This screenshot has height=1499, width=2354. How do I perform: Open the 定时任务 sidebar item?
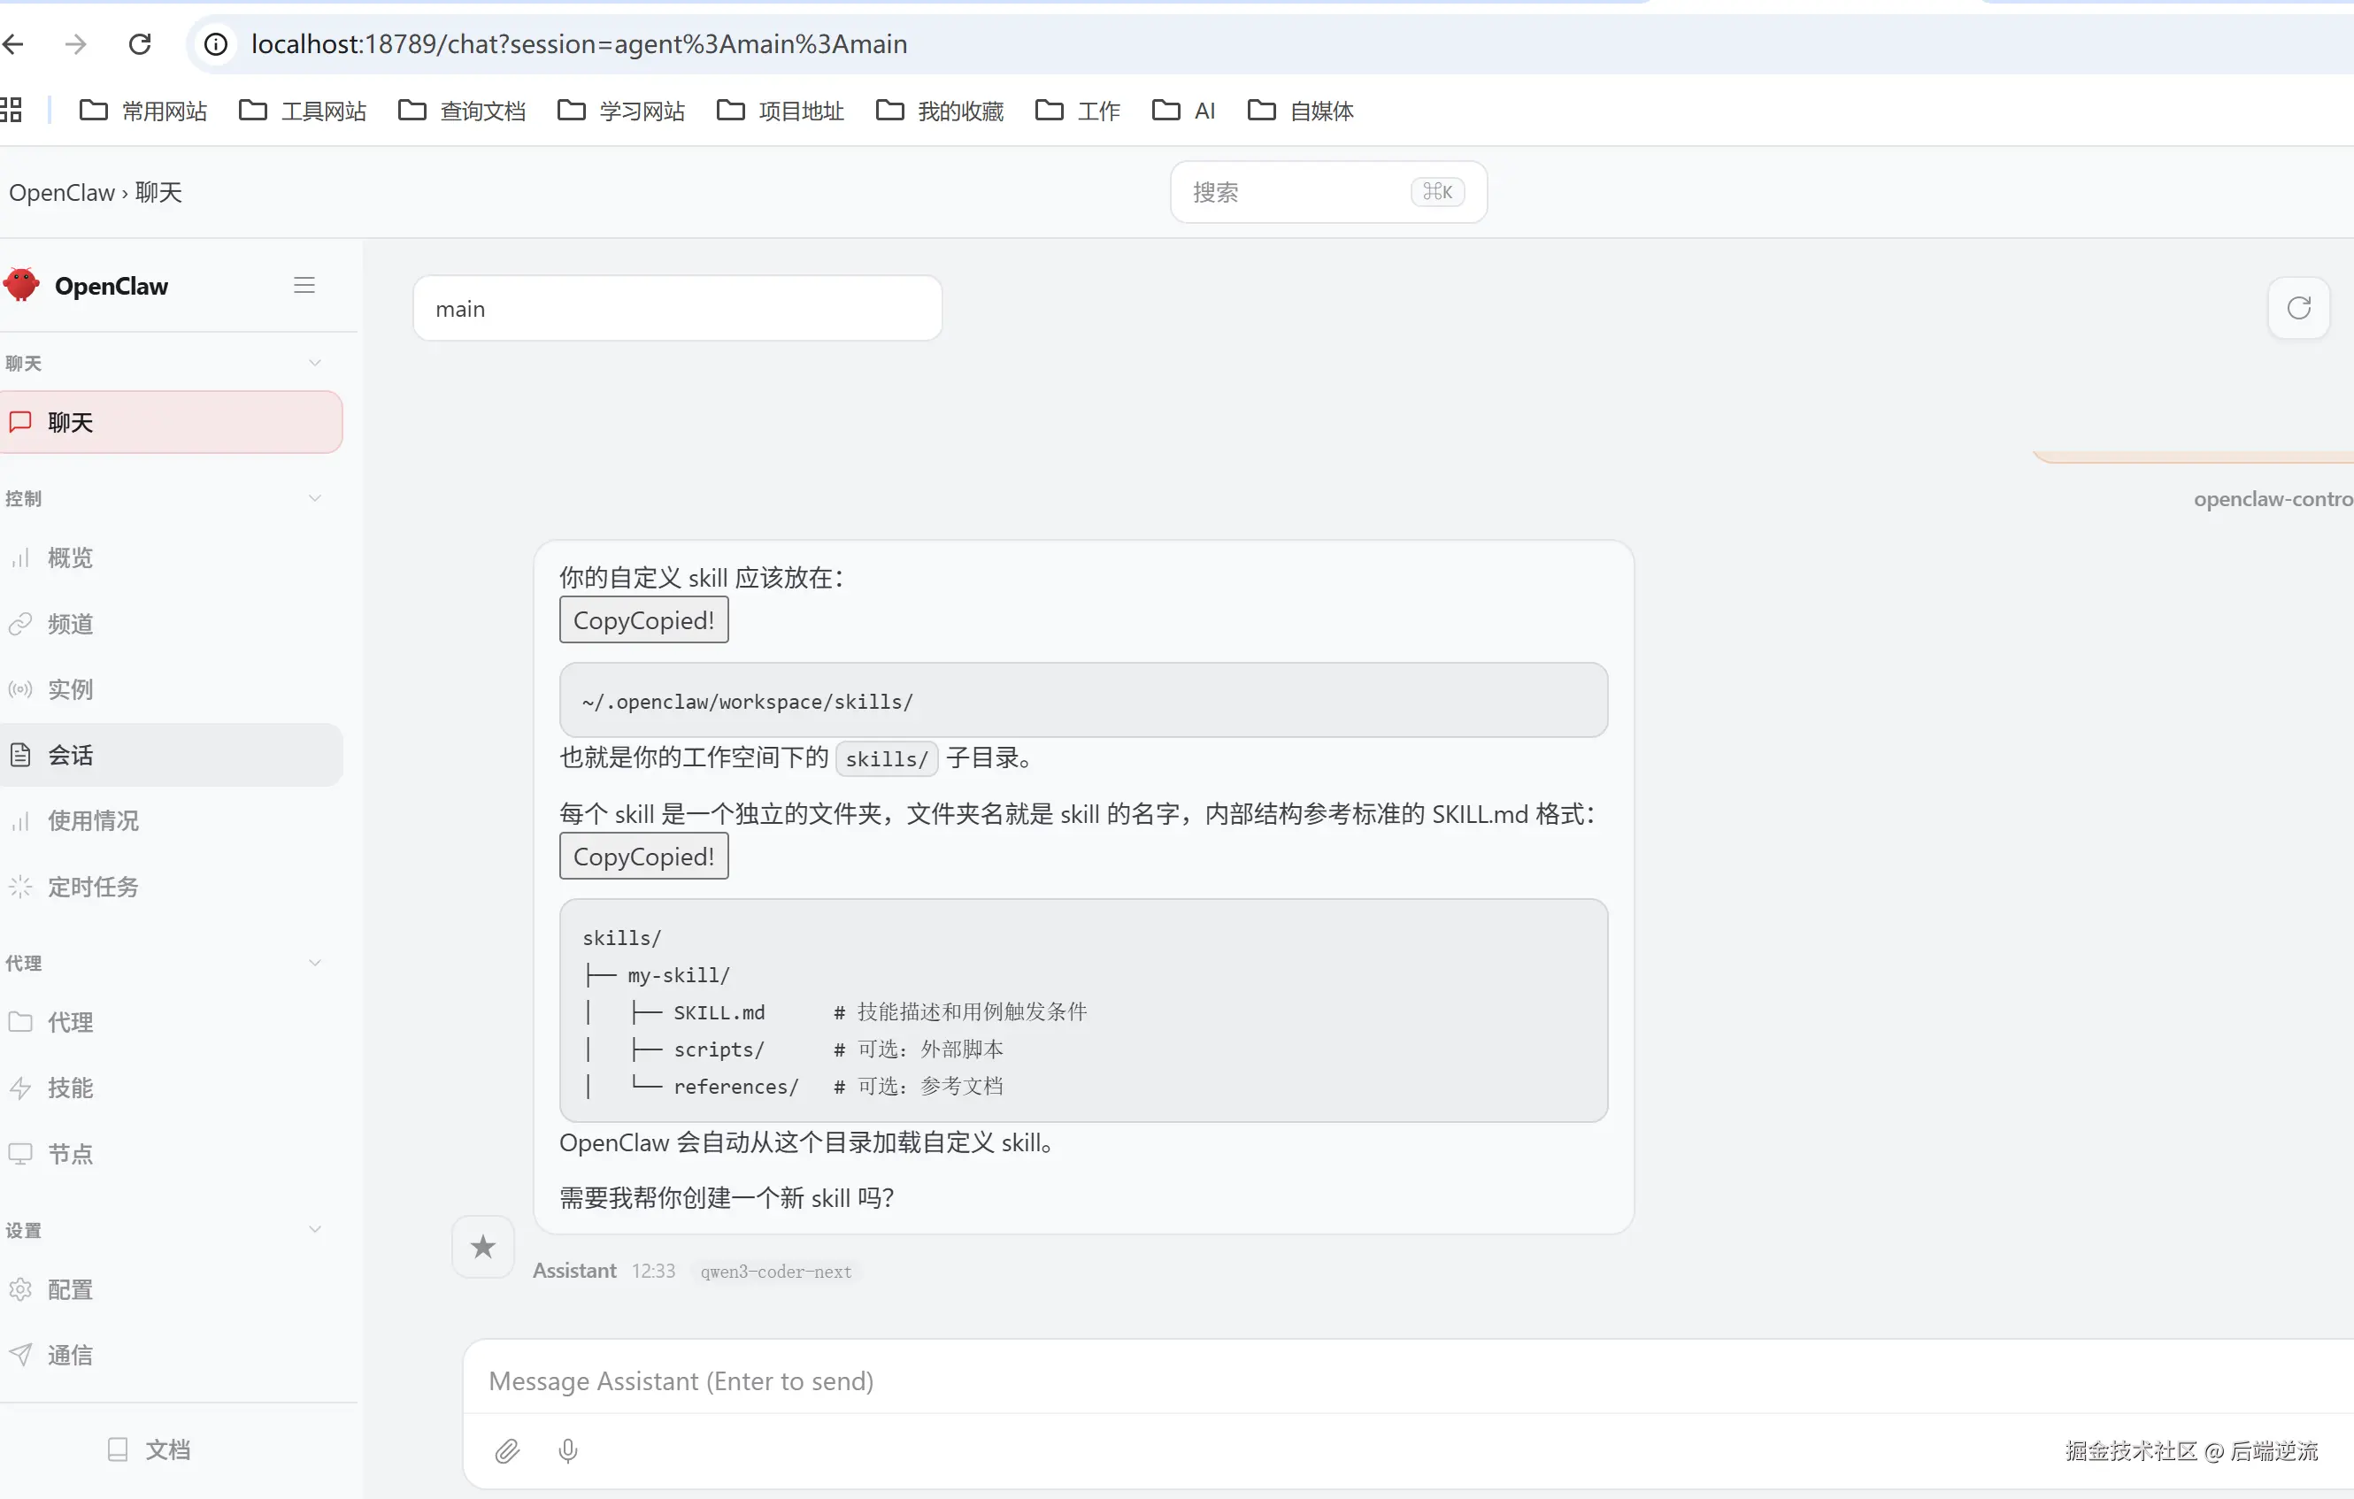pyautogui.click(x=93, y=887)
